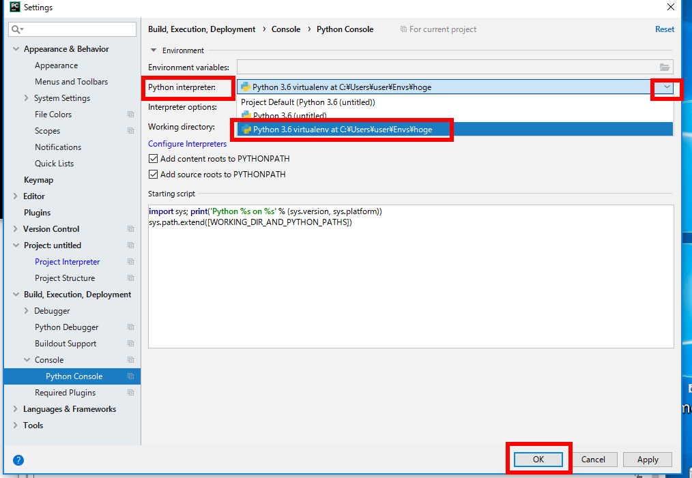The image size is (692, 478).
Task: Click the Reset link
Action: [665, 29]
